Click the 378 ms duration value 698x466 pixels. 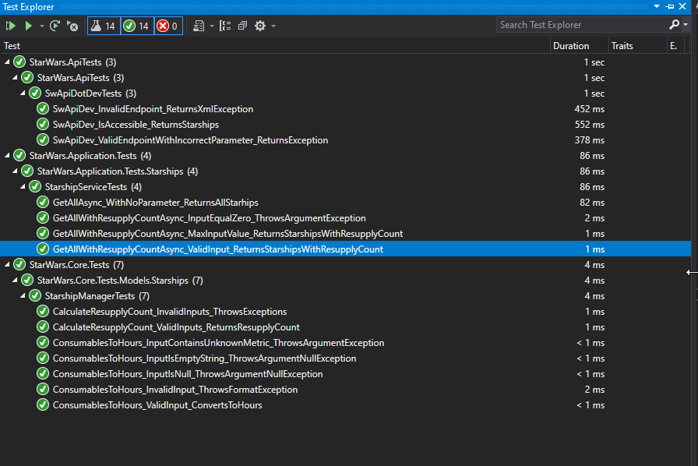point(590,140)
